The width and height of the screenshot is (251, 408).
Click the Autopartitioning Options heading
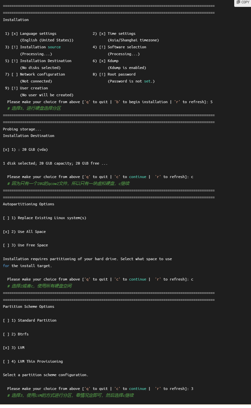click(29, 204)
